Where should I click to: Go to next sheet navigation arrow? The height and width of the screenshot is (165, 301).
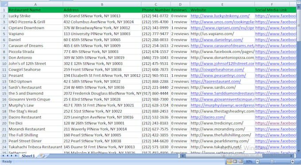[12, 156]
